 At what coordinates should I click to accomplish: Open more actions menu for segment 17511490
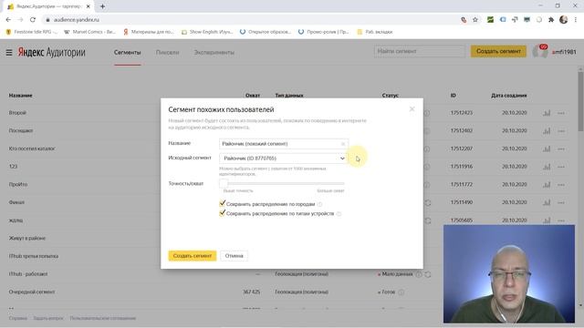pyautogui.click(x=561, y=202)
